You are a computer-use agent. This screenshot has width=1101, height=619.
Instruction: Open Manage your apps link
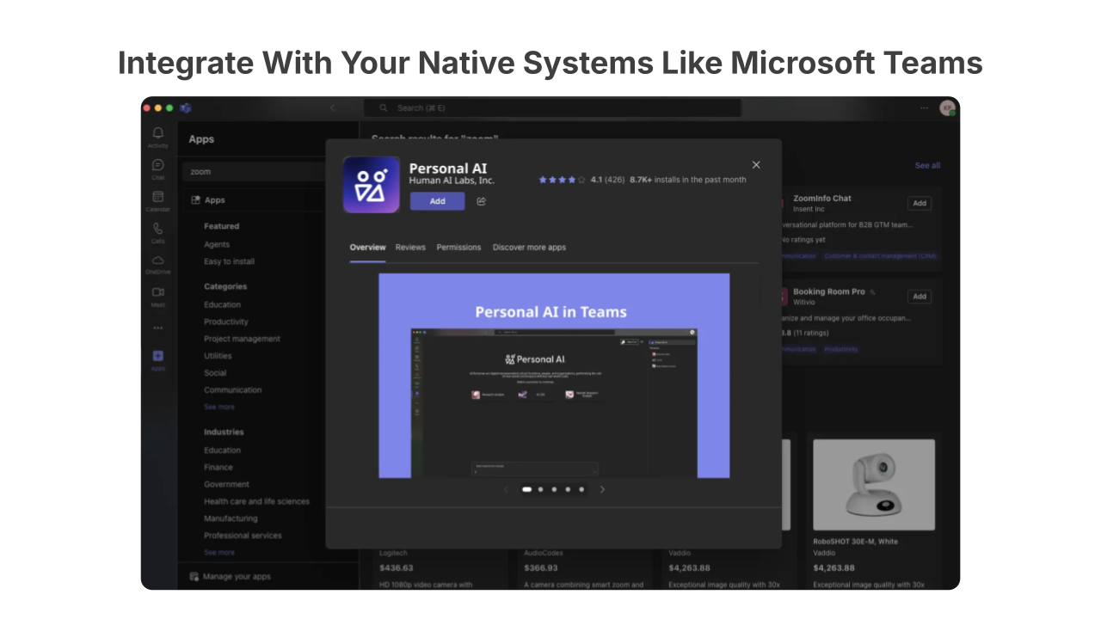coord(237,576)
